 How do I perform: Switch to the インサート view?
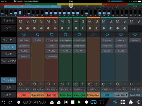click(x=9, y=47)
